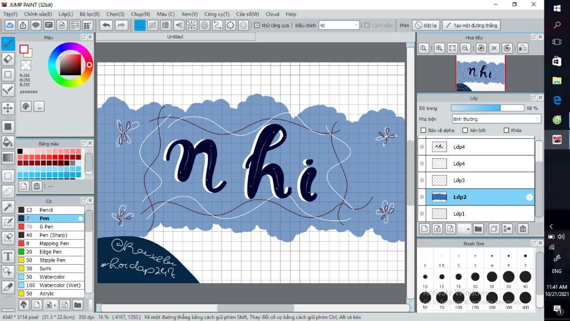Open the Tệp(F) menu
The width and height of the screenshot is (570, 321).
[x=11, y=14]
